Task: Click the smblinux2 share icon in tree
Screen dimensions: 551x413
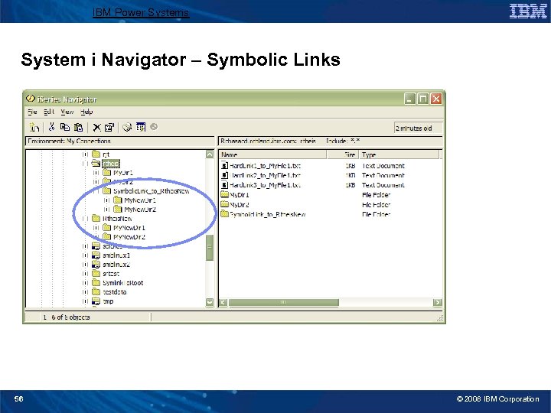Action: coord(96,264)
